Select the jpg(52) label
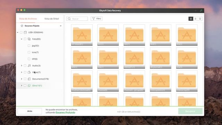The image size is (222, 125). (35, 45)
